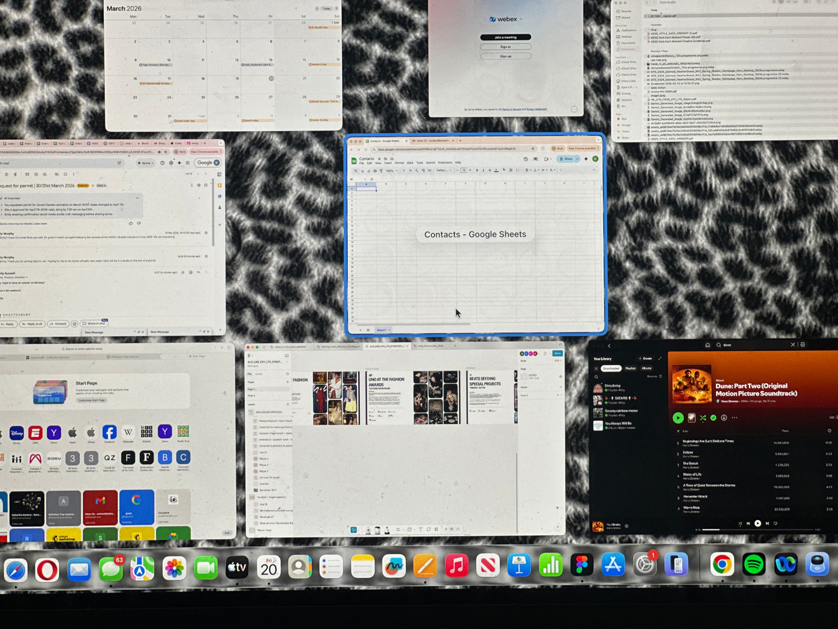
Task: Open the Sheet1 tab dropdown arrow
Action: click(x=390, y=330)
